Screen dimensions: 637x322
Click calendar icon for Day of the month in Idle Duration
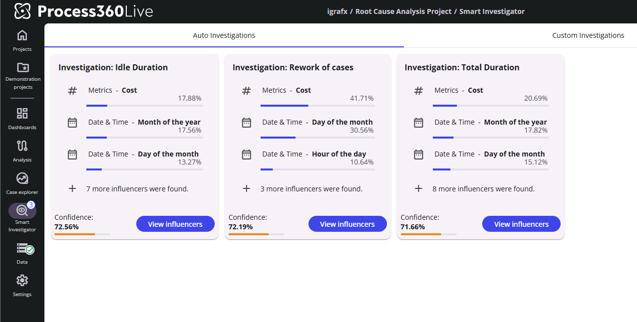tap(72, 155)
